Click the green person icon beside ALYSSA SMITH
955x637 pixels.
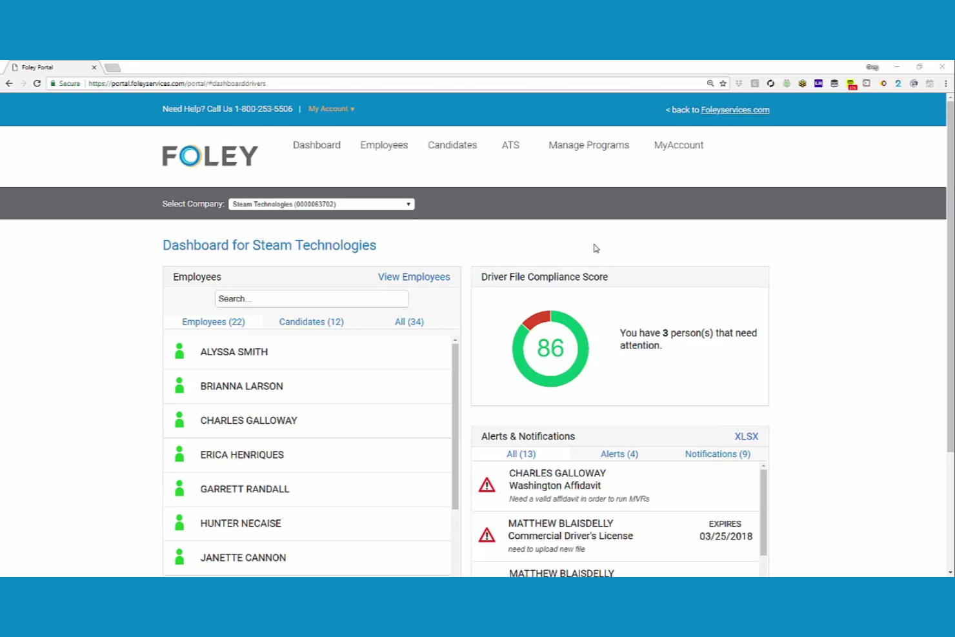coord(179,351)
